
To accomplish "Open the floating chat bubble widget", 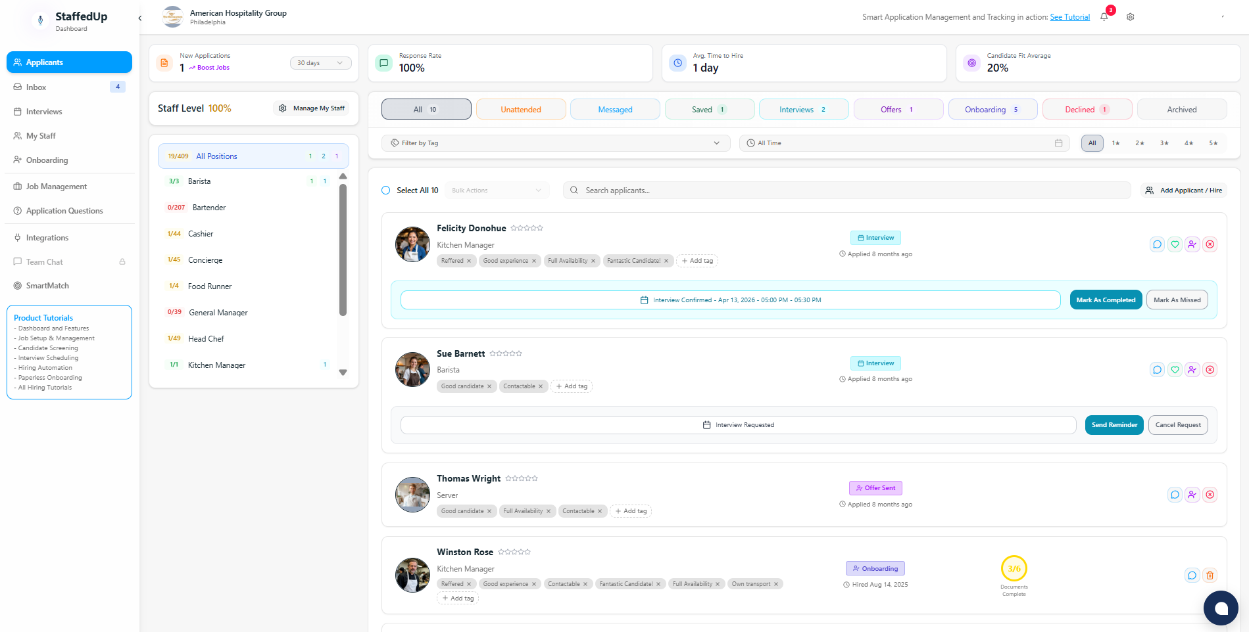I will point(1221,608).
